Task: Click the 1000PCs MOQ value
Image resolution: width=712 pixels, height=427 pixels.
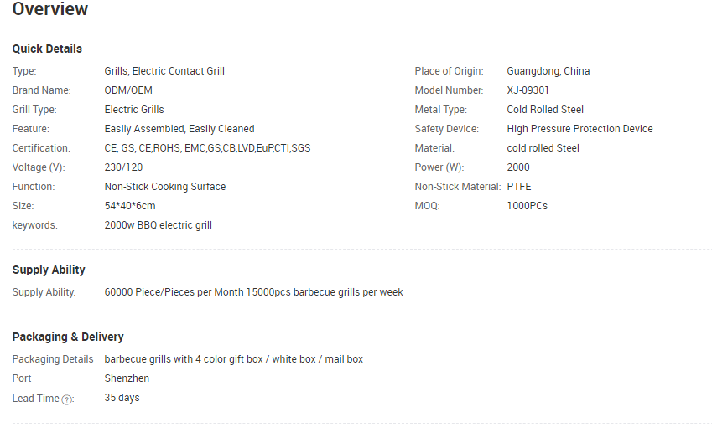Action: [528, 206]
